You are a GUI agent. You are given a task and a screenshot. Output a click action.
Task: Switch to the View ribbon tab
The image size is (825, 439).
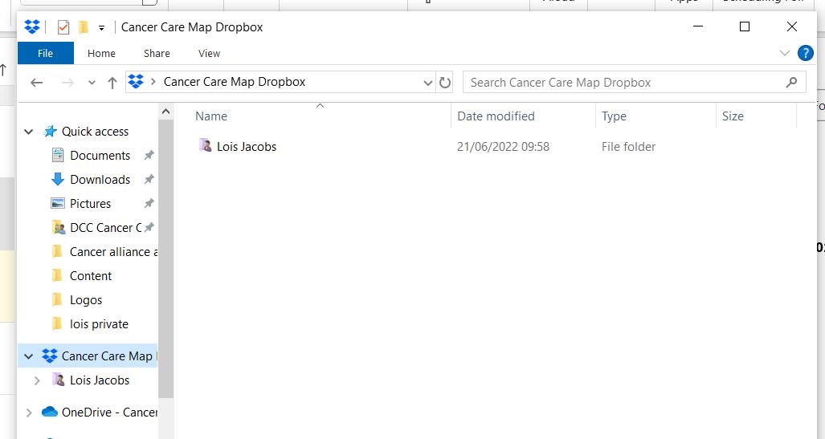[209, 54]
